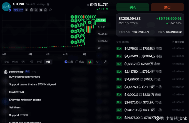Click the "Hold STONK" line
The height and width of the screenshot is (123, 189).
[16, 92]
